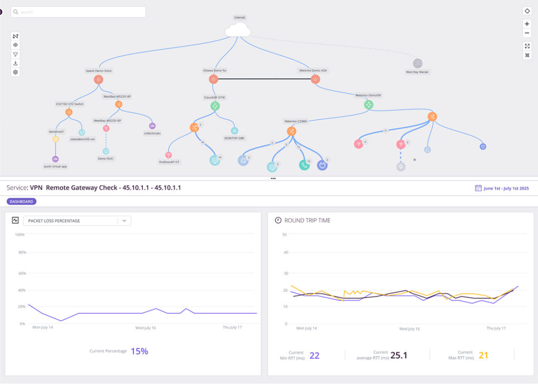The width and height of the screenshot is (538, 384).
Task: Click the 'Wed July 16' label on packet loss chart
Action: coord(146,328)
